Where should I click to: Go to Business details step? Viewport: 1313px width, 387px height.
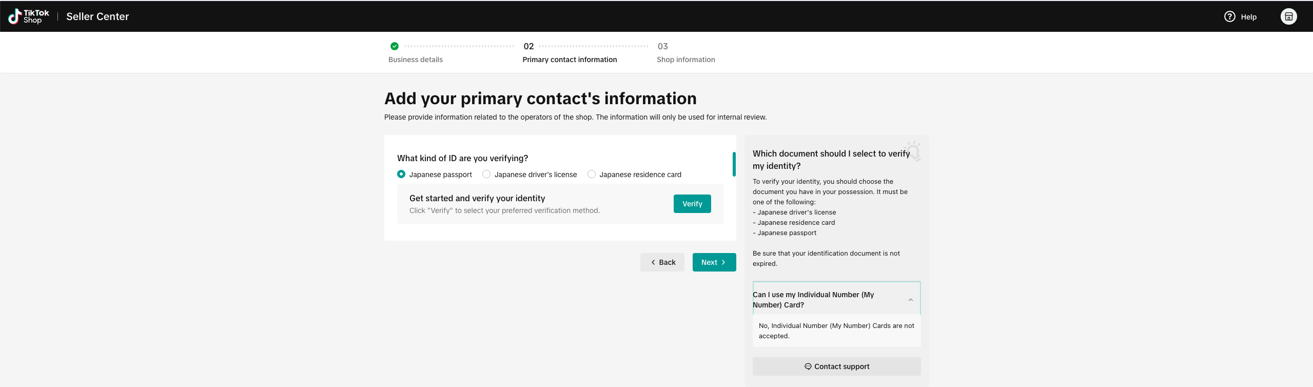coord(416,60)
